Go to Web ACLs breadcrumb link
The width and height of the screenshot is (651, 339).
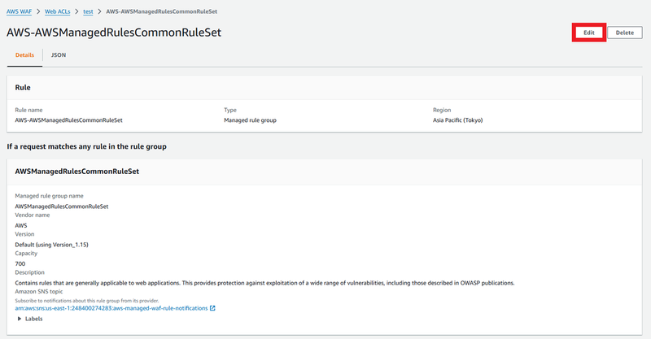tap(57, 11)
